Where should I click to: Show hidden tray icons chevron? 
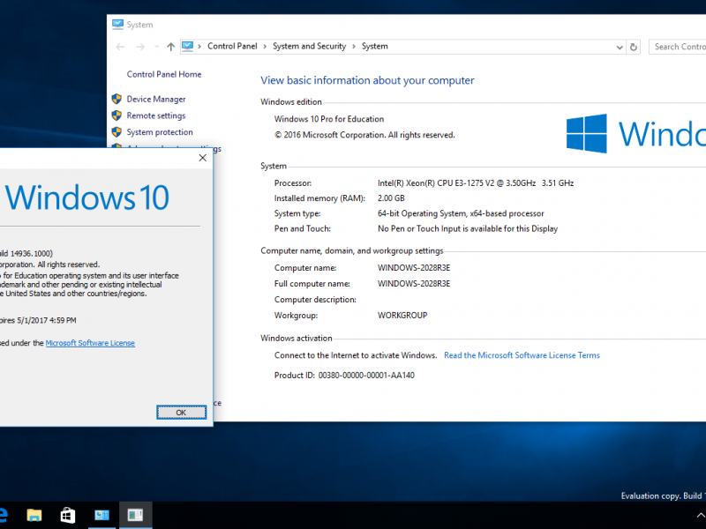[700, 515]
